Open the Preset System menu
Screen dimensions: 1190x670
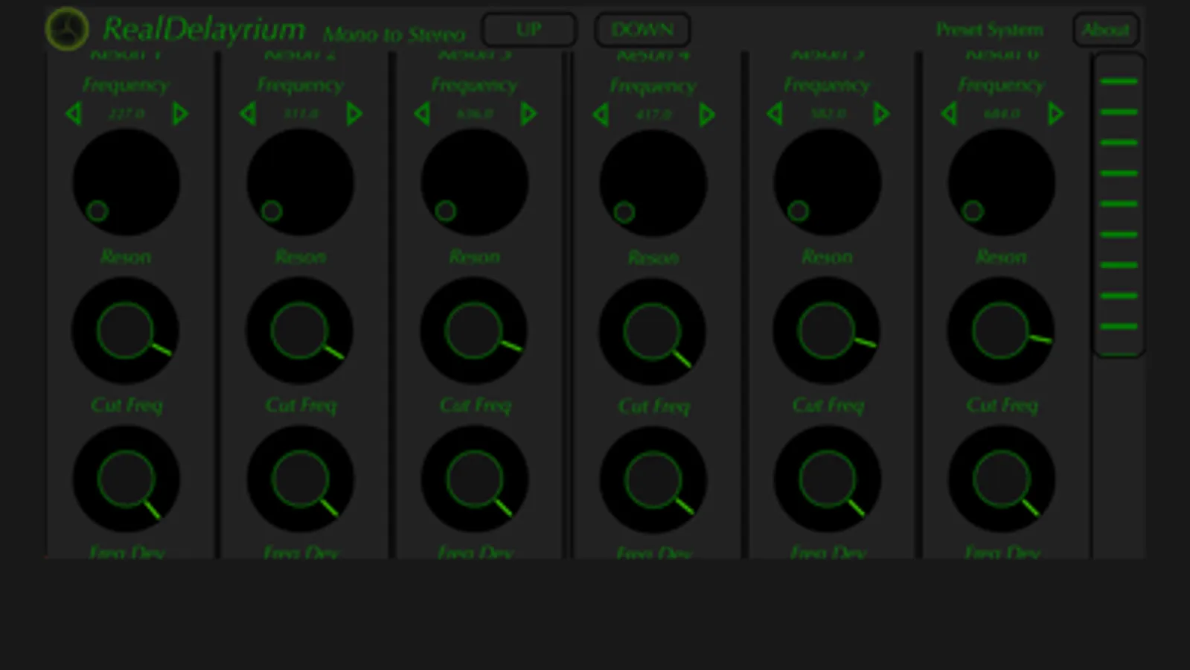pyautogui.click(x=989, y=30)
